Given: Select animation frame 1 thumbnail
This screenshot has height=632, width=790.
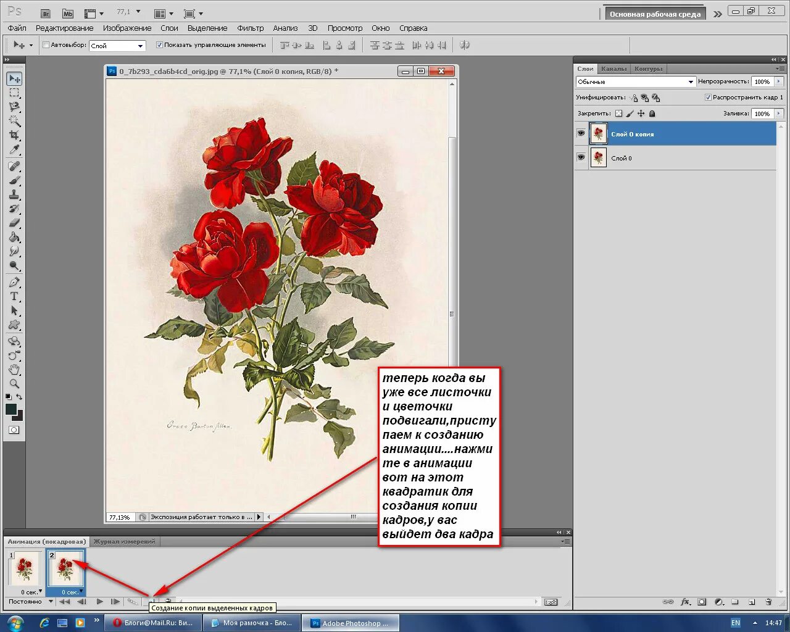Looking at the screenshot, I should click(25, 568).
